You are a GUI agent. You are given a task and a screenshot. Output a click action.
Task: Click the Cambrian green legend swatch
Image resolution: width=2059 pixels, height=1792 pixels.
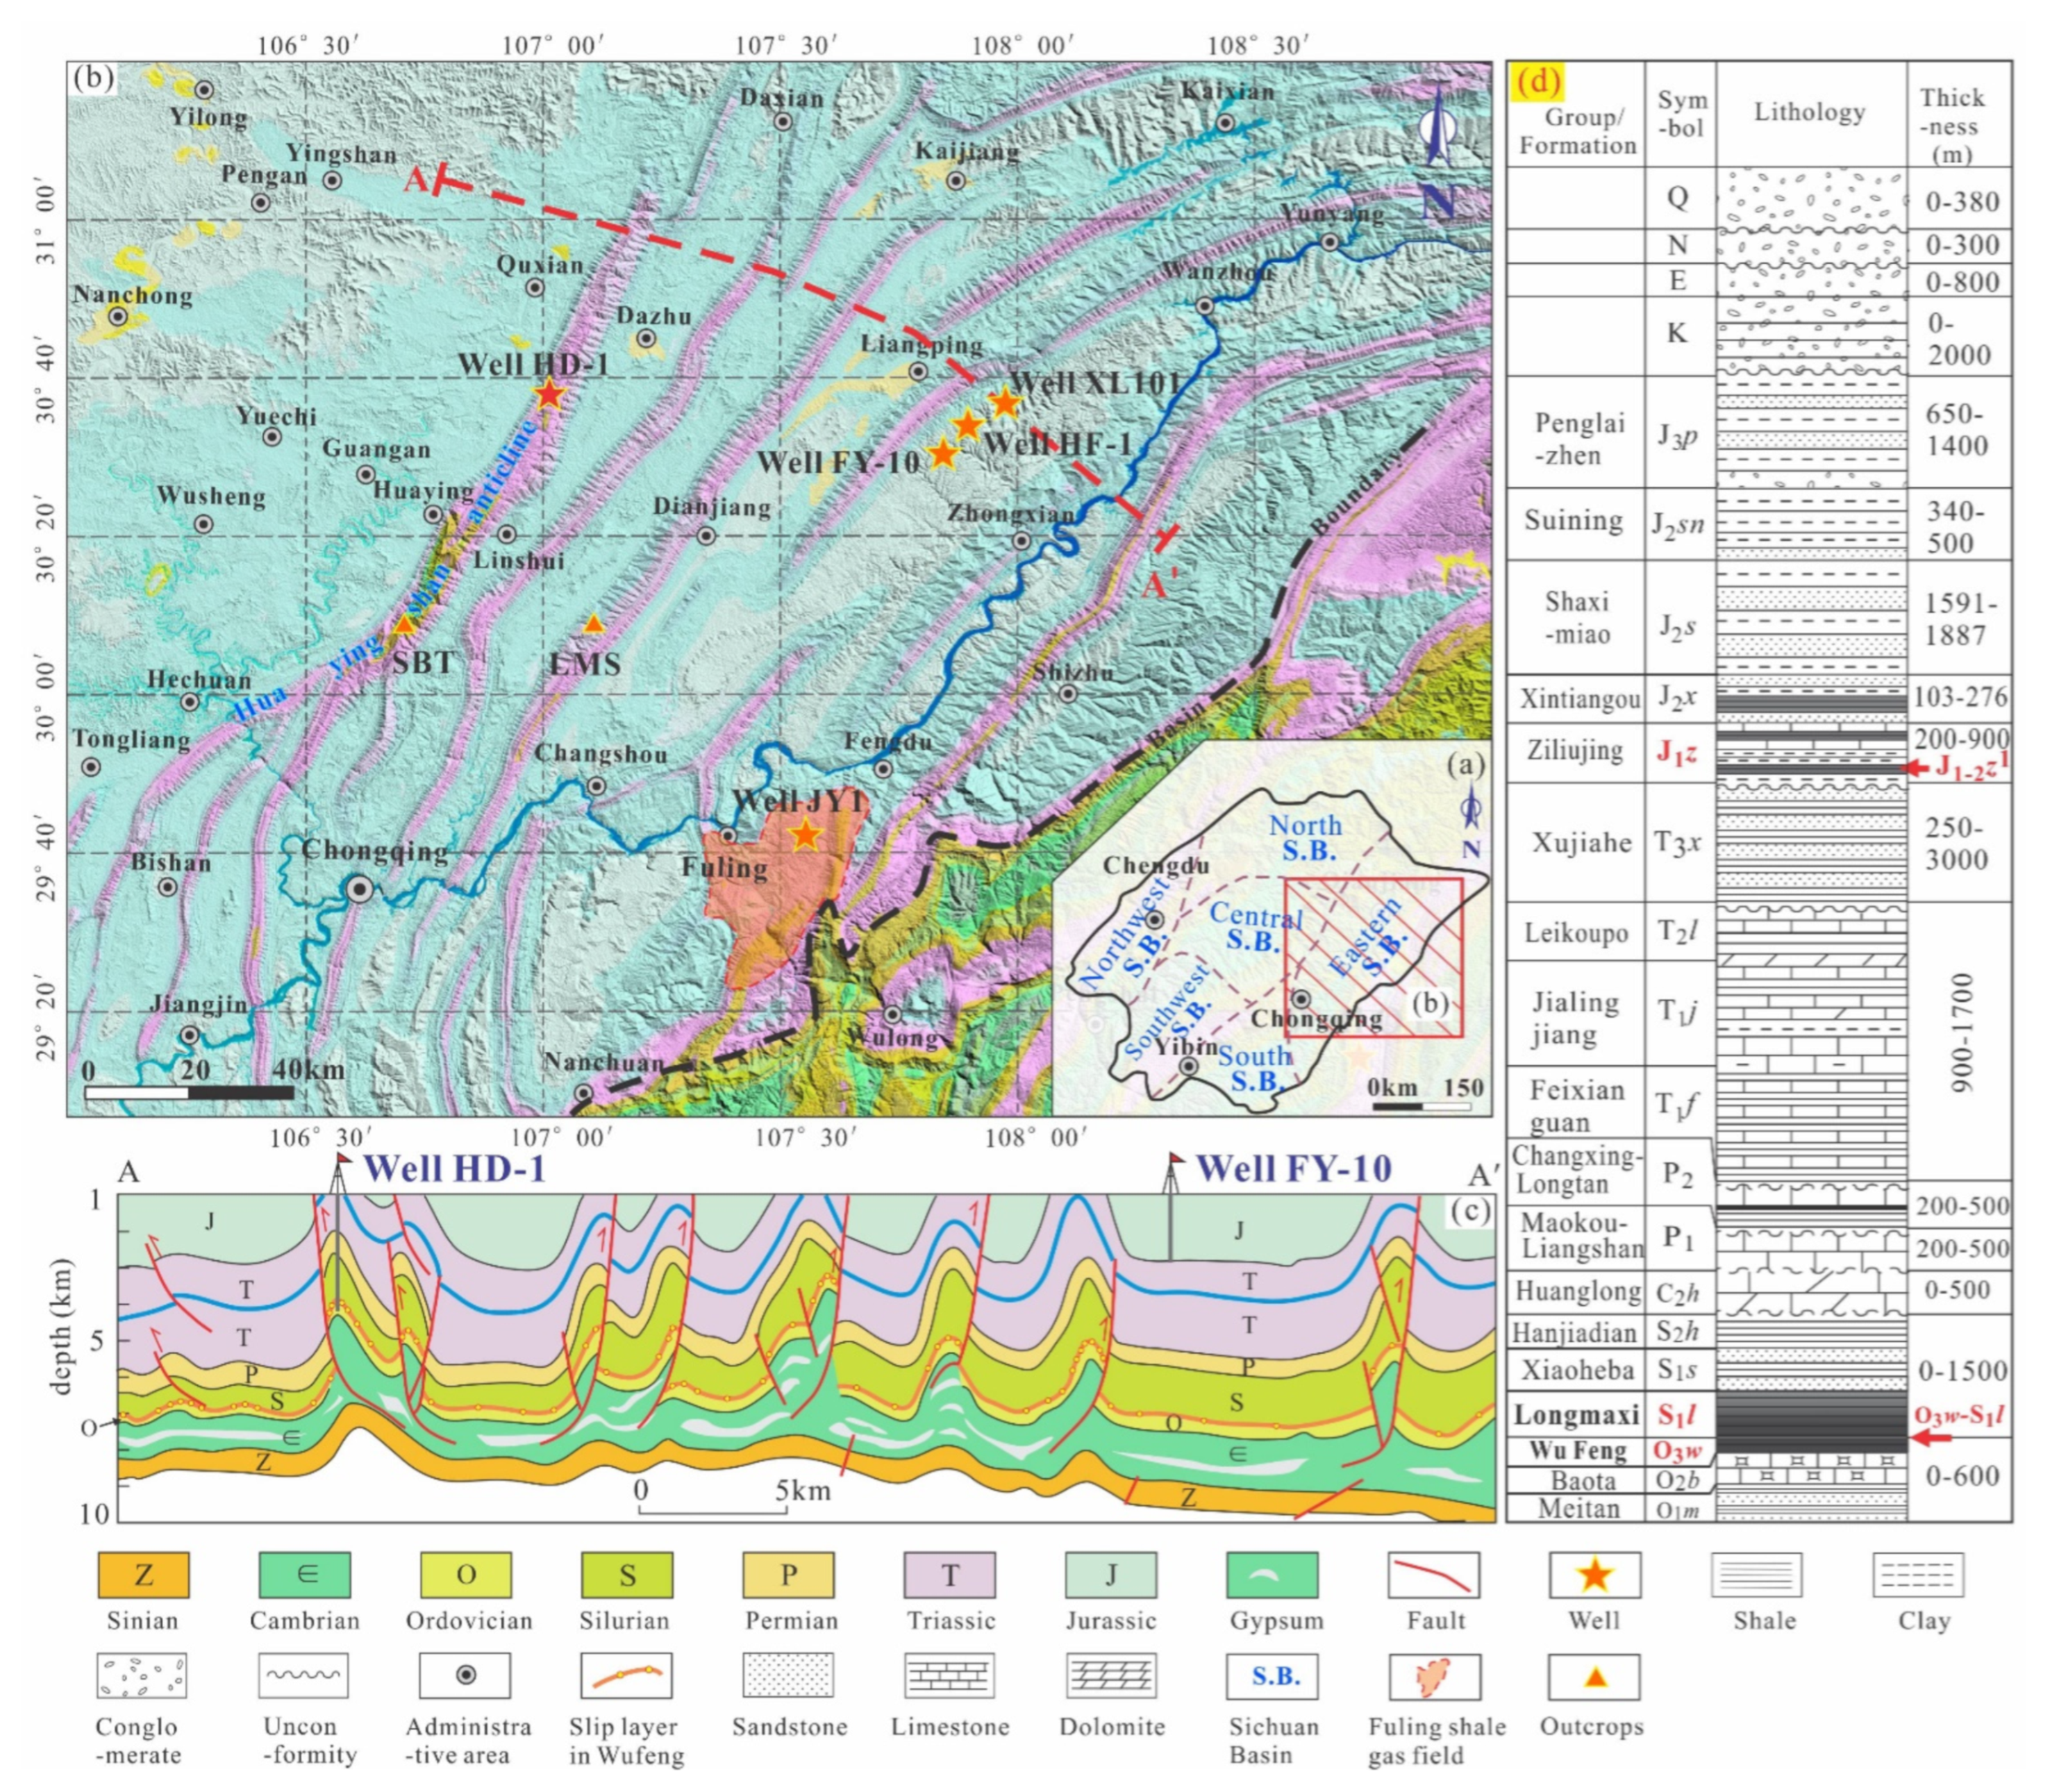[305, 1575]
